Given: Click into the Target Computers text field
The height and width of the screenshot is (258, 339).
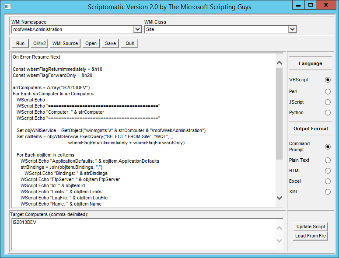Looking at the screenshot, I should point(144,234).
